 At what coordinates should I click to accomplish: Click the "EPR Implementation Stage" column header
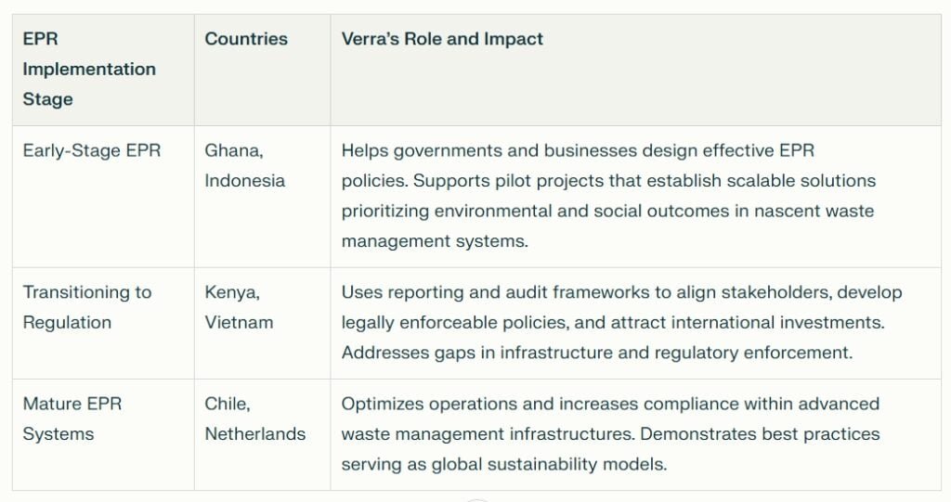coord(89,69)
